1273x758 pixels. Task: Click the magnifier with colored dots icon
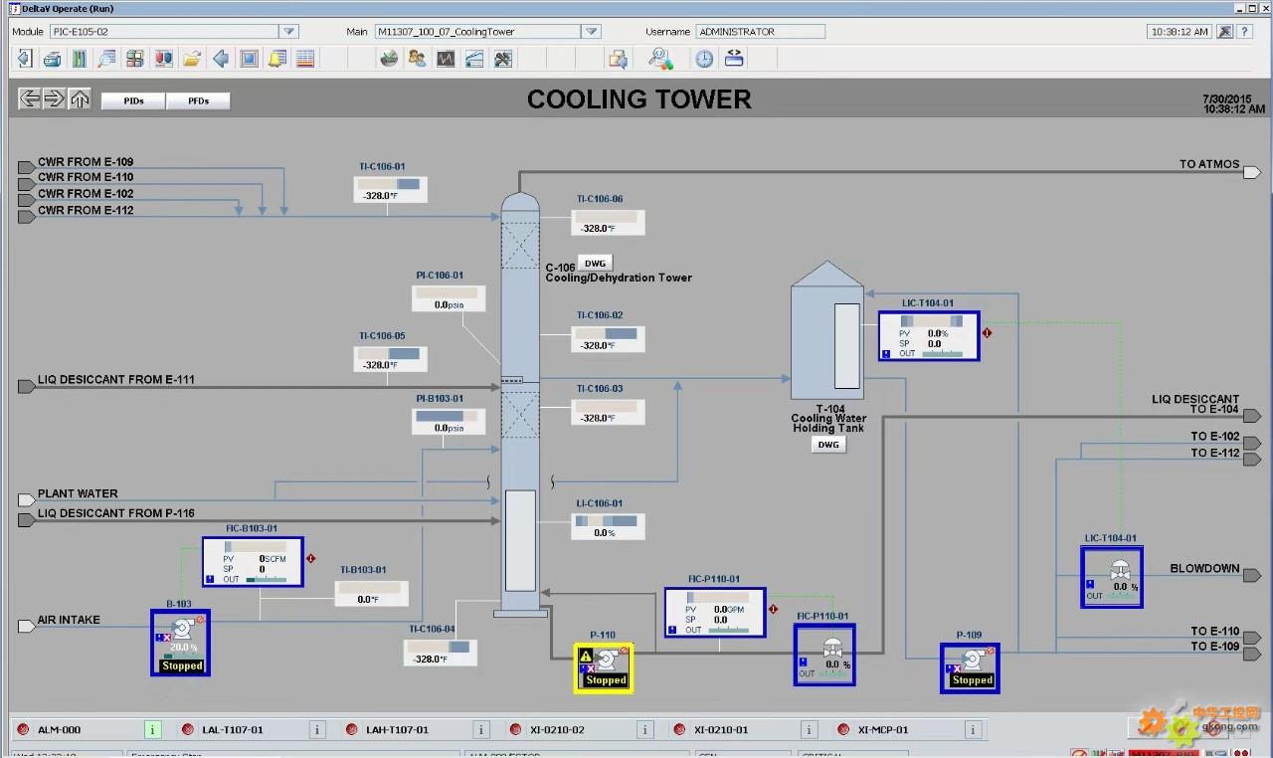[x=660, y=59]
